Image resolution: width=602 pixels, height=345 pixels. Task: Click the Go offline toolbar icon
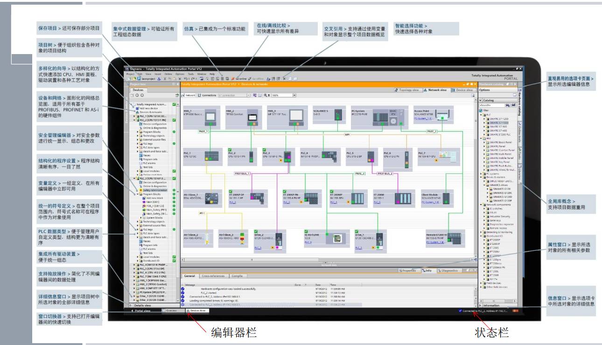(x=249, y=79)
